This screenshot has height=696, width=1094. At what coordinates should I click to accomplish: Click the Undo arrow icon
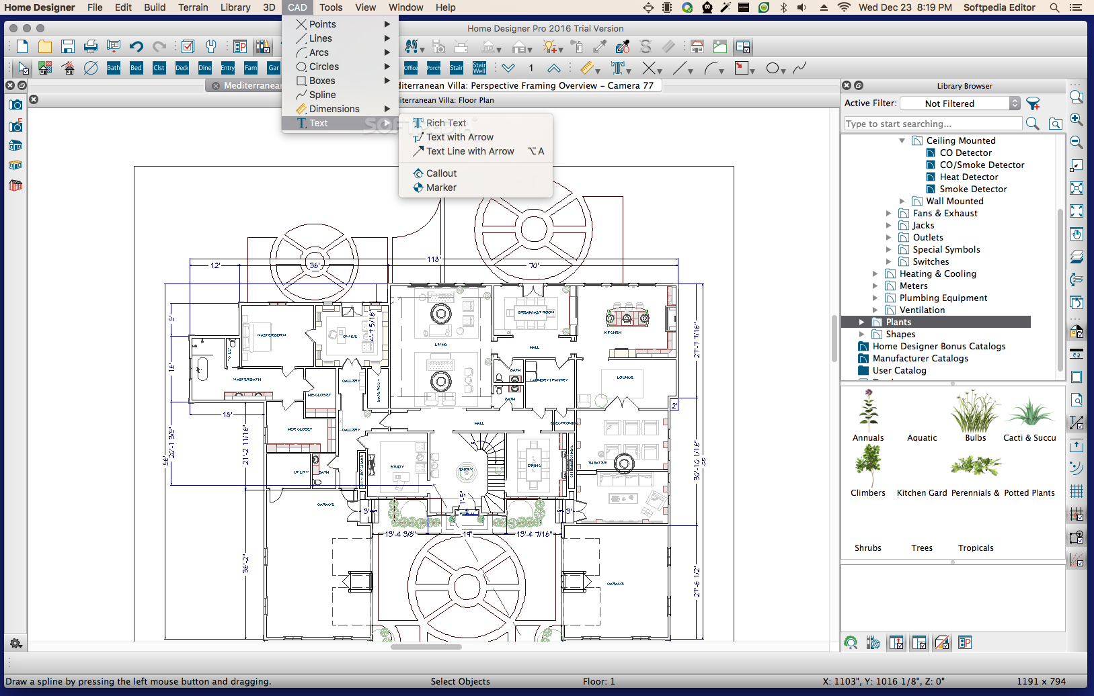pos(136,46)
